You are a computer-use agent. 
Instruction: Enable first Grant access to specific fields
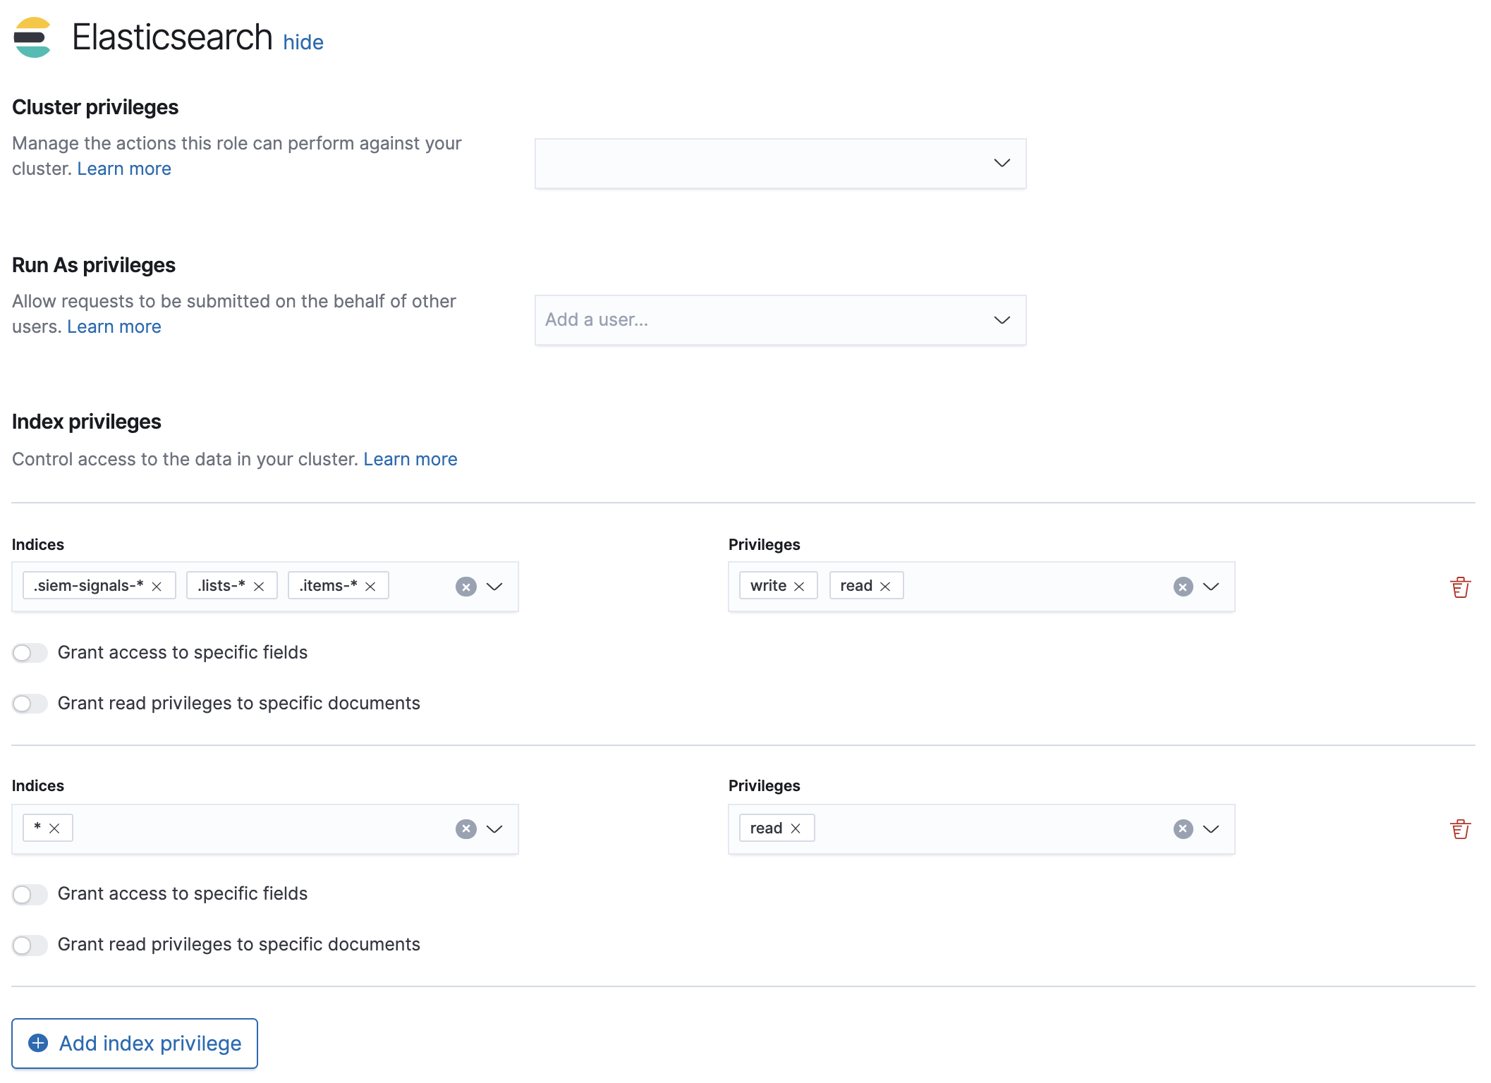coord(30,653)
